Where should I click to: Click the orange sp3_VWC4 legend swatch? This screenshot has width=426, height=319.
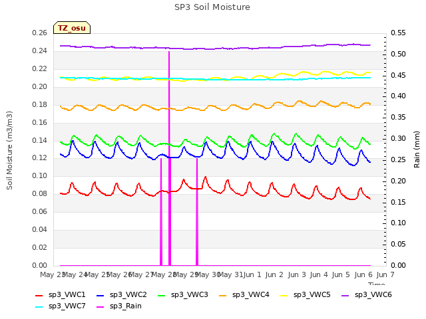[223, 296]
